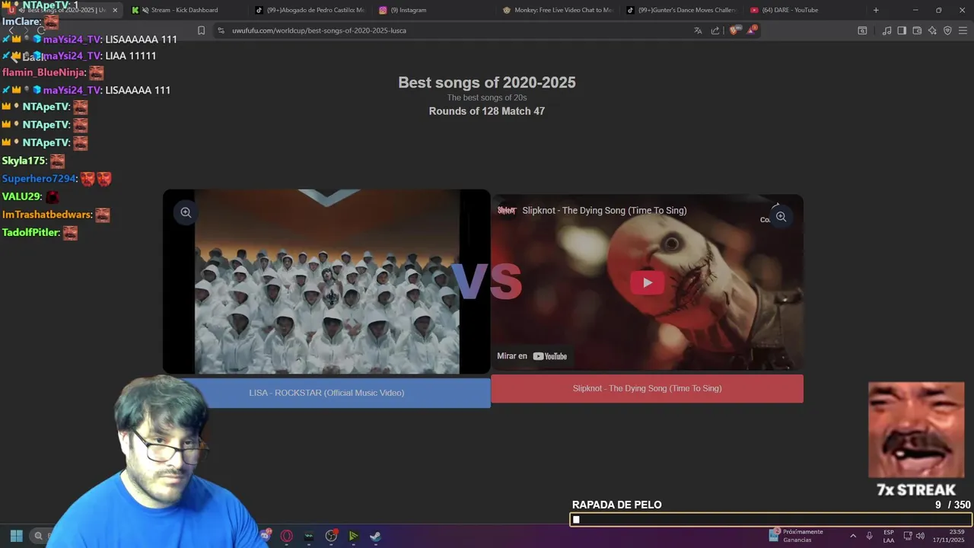Open Próximamente Ganancias news widget
Viewport: 974px width, 548px height.
coord(797,536)
